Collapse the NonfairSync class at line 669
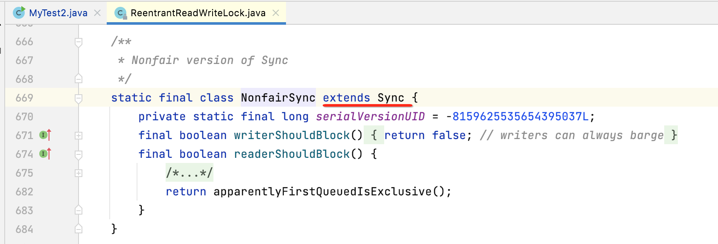 [79, 98]
